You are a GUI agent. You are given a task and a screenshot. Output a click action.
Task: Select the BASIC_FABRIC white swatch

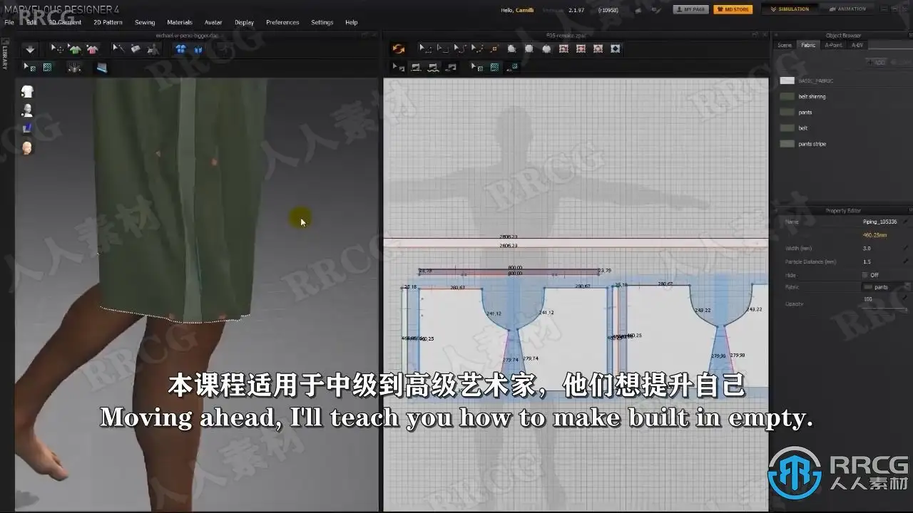[787, 81]
